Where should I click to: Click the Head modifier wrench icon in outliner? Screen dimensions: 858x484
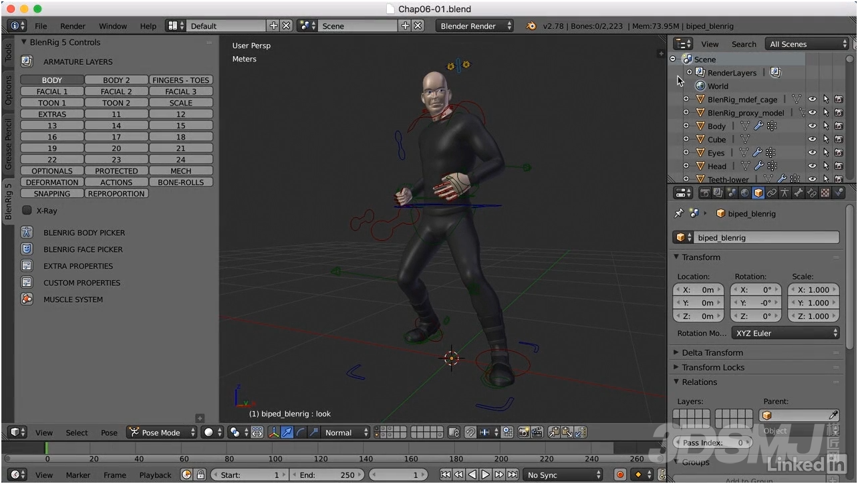pos(758,166)
